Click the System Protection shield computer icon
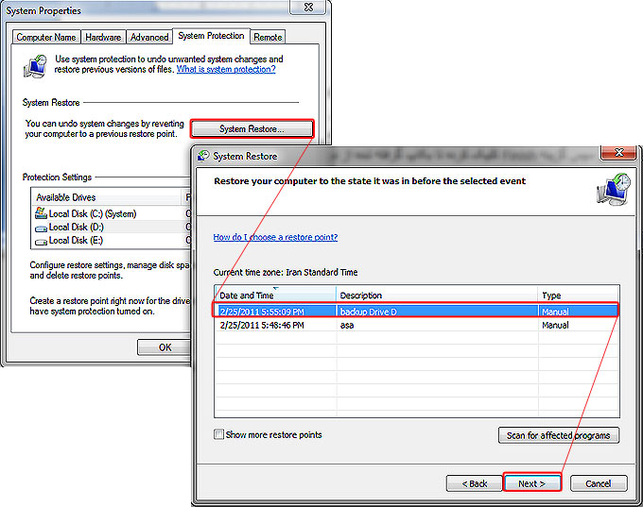This screenshot has height=507, width=643. (x=37, y=67)
